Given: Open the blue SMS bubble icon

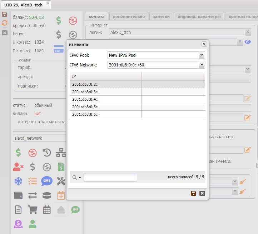Looking at the screenshot, I should [46, 181].
